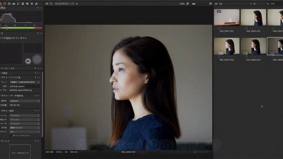
Task: Open the Details tool tab magnifier icon
Action: coord(18,4)
